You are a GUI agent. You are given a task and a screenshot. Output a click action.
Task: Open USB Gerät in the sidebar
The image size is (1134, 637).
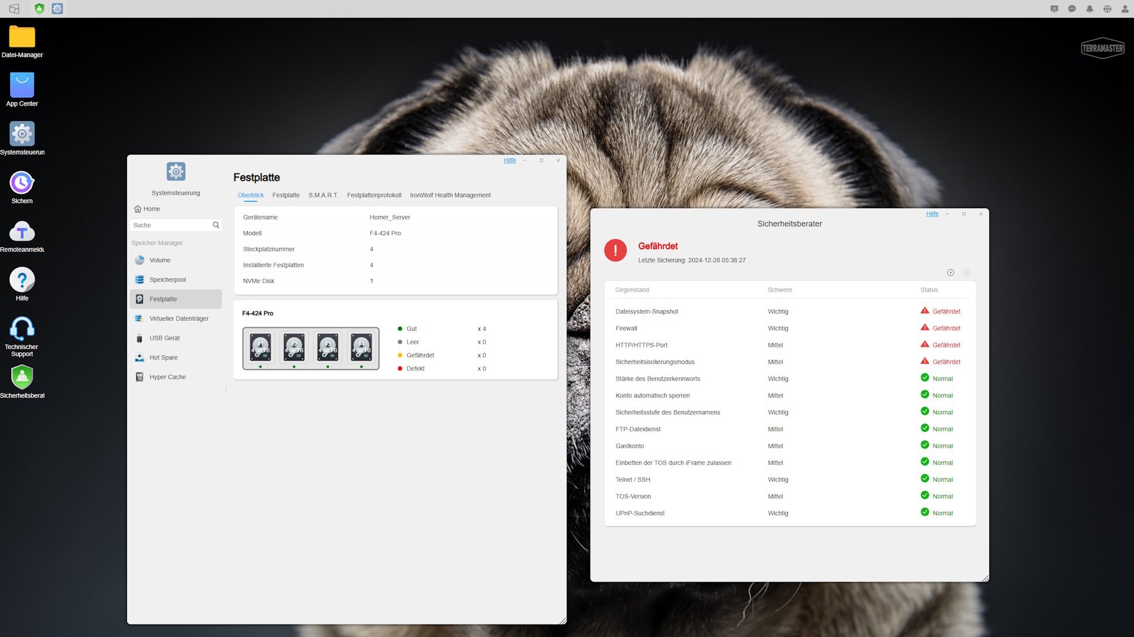pos(176,338)
